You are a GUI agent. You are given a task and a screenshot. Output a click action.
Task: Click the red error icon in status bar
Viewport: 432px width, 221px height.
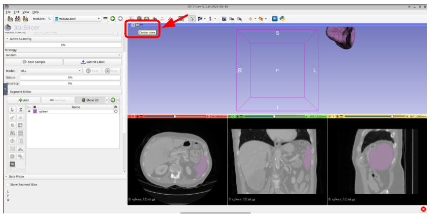(x=423, y=209)
